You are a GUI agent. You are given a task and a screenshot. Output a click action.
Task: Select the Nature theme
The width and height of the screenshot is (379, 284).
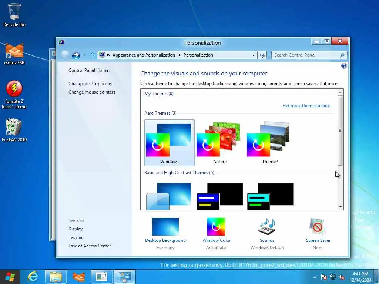220,143
